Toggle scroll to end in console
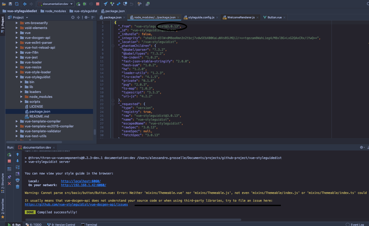This screenshot has width=369, height=226. point(18,173)
